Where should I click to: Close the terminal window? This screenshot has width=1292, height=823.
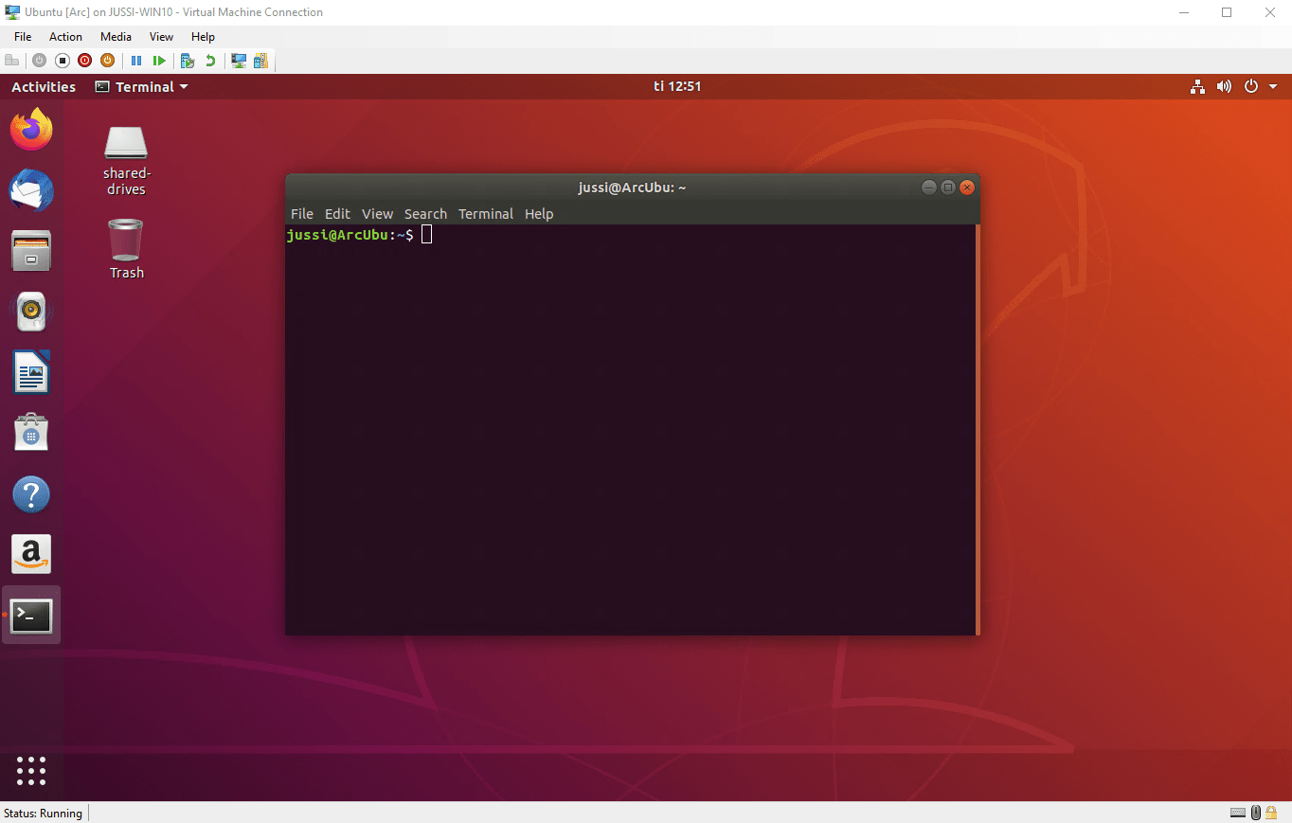[x=967, y=188]
